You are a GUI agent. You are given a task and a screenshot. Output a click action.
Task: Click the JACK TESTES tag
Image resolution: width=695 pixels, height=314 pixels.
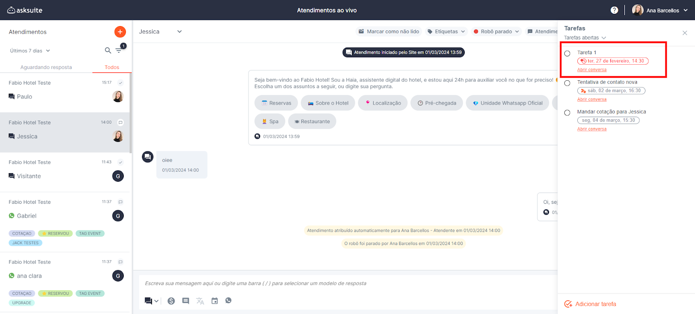coord(26,243)
